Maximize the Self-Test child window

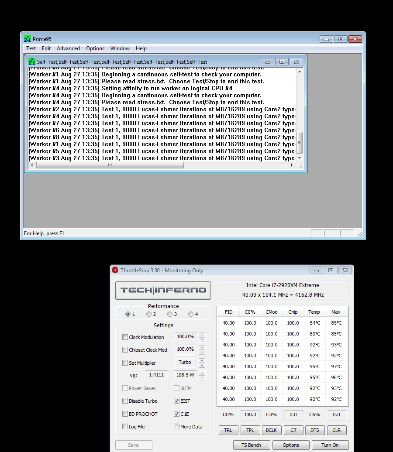click(282, 62)
